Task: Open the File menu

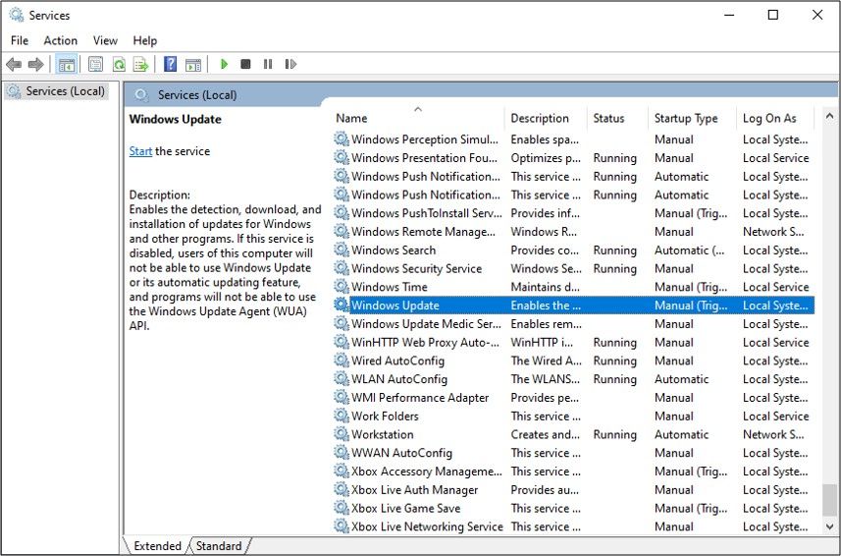Action: click(x=20, y=41)
